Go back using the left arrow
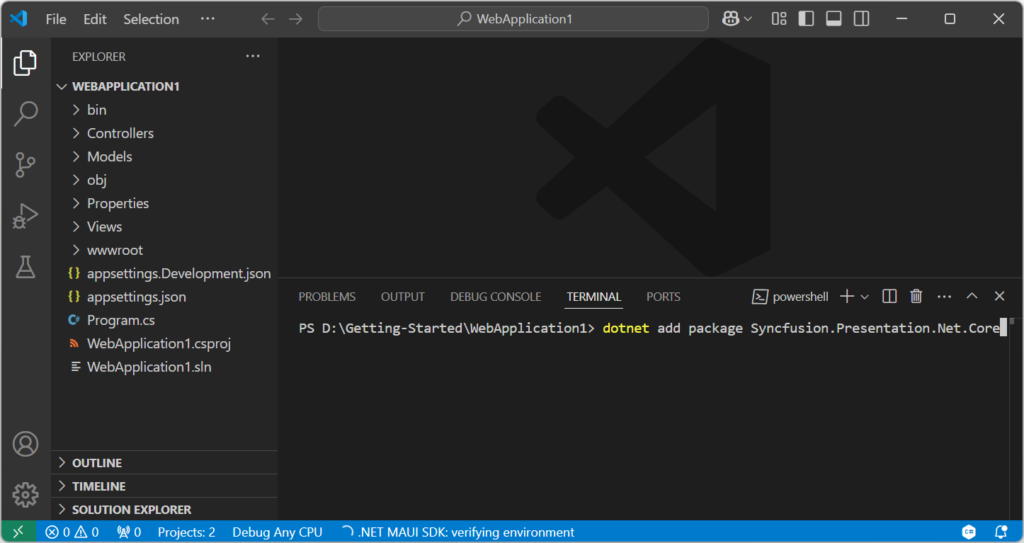The height and width of the screenshot is (543, 1024). [x=268, y=19]
